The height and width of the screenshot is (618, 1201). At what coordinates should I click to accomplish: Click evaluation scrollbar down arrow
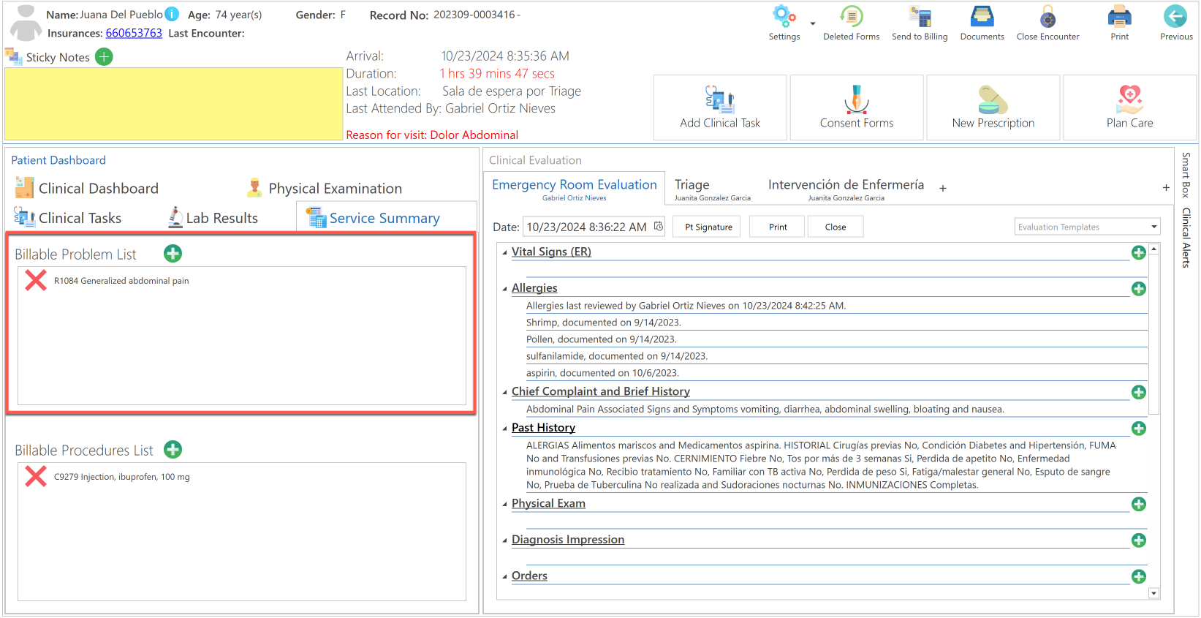(1153, 593)
